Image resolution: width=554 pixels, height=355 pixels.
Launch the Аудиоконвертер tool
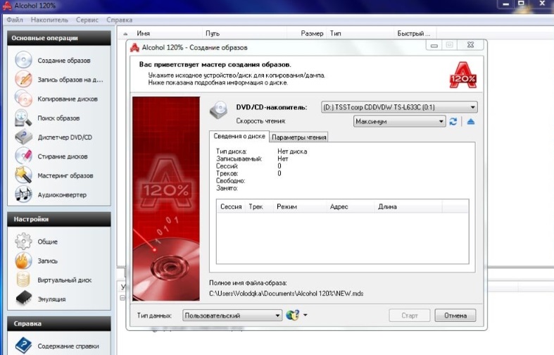[x=24, y=194]
